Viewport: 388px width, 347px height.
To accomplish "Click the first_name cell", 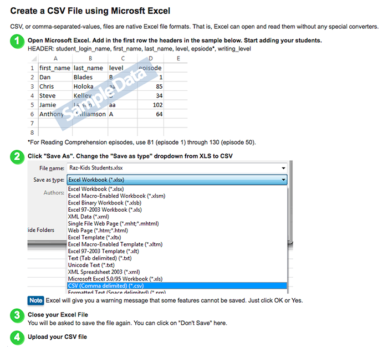I will 55,68.
